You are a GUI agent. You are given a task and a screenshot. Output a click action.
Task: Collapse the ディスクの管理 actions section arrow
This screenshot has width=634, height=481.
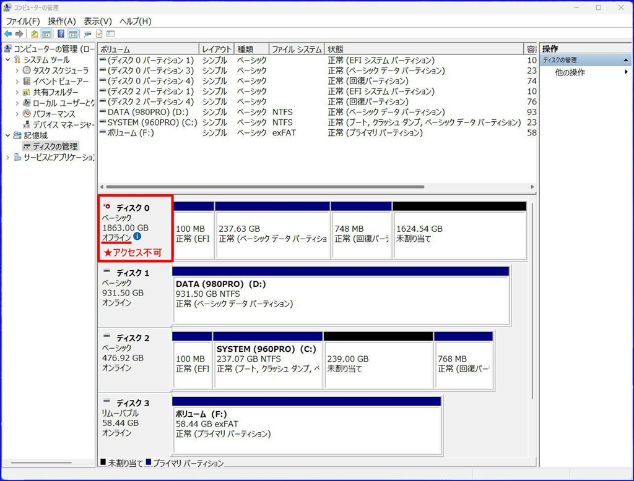pos(626,60)
